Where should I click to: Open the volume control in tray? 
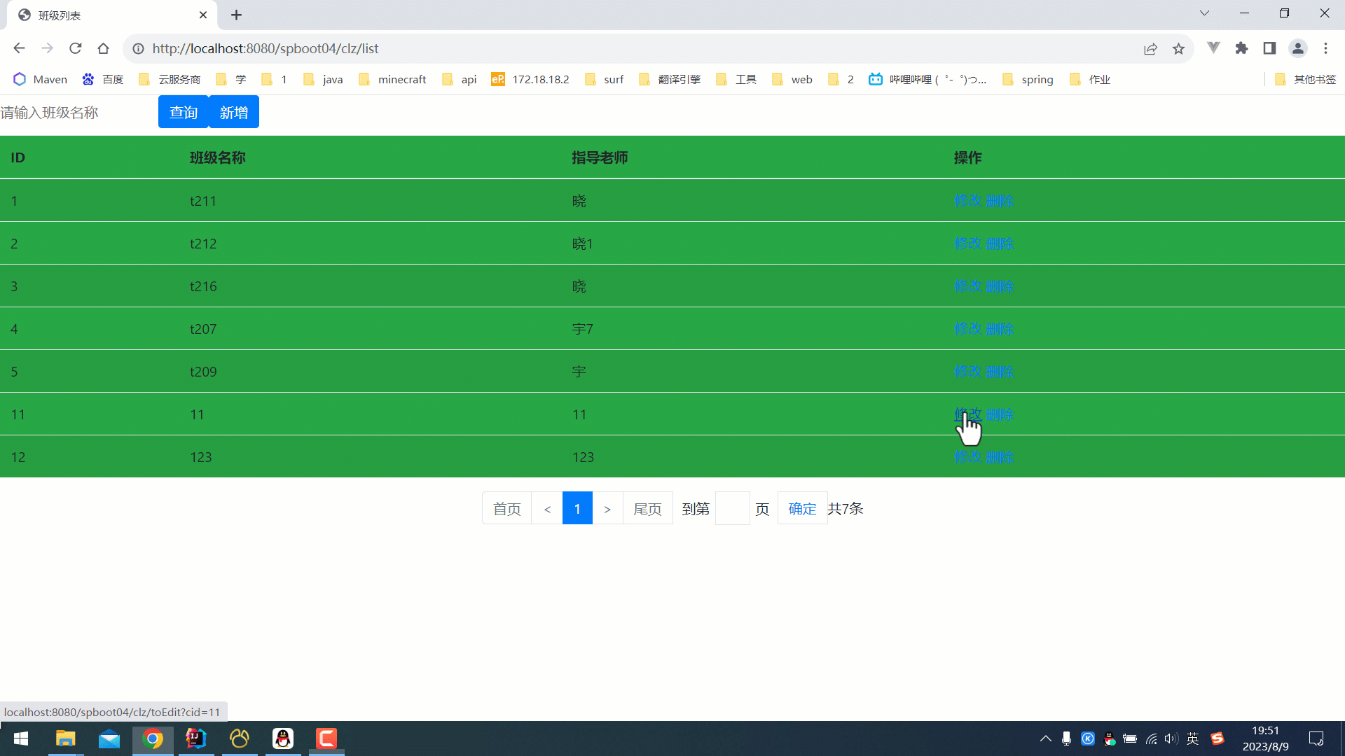[1171, 738]
